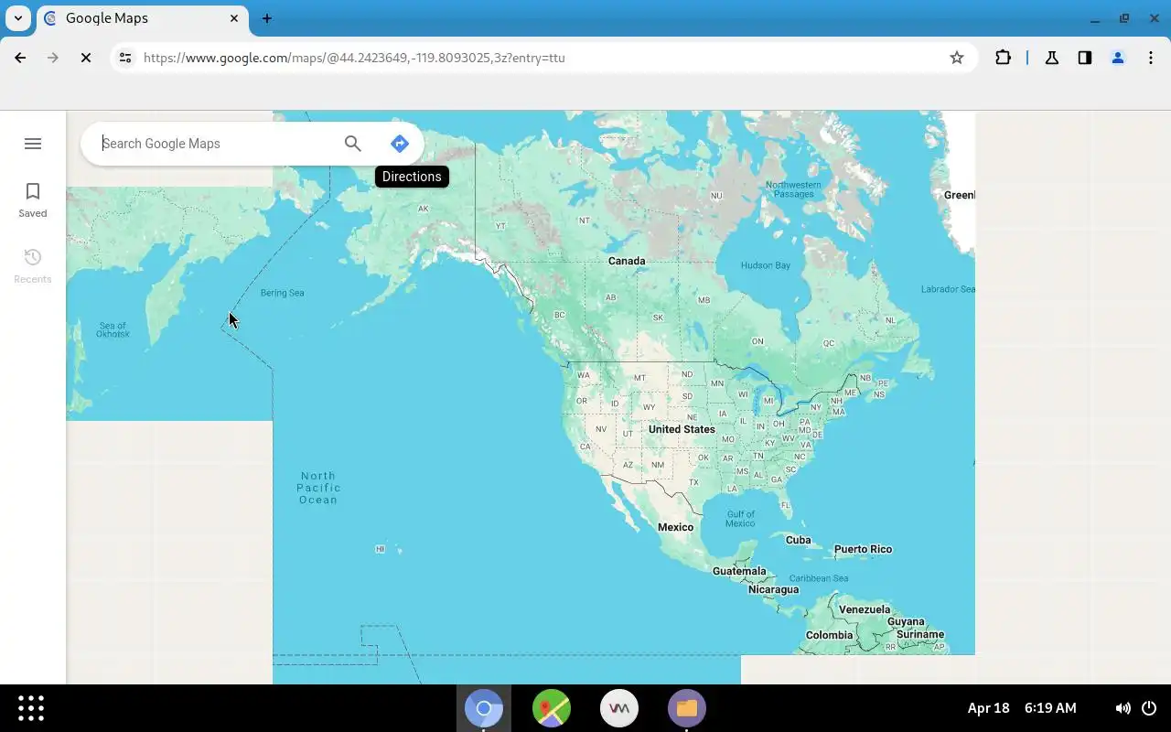The height and width of the screenshot is (732, 1171).
Task: Open the Recents panel
Action: pos(33,265)
